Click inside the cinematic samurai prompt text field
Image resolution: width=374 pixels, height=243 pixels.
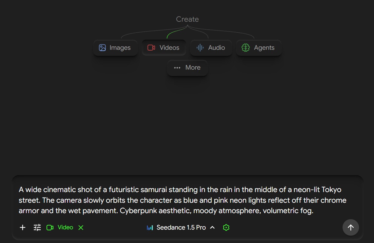[x=183, y=200]
